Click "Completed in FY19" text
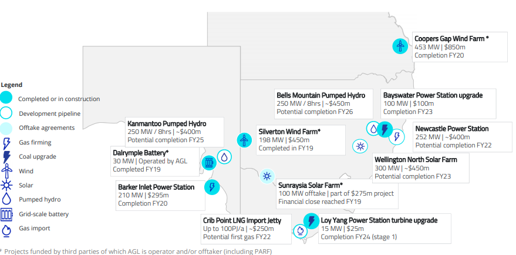516x255 pixels. click(x=286, y=148)
